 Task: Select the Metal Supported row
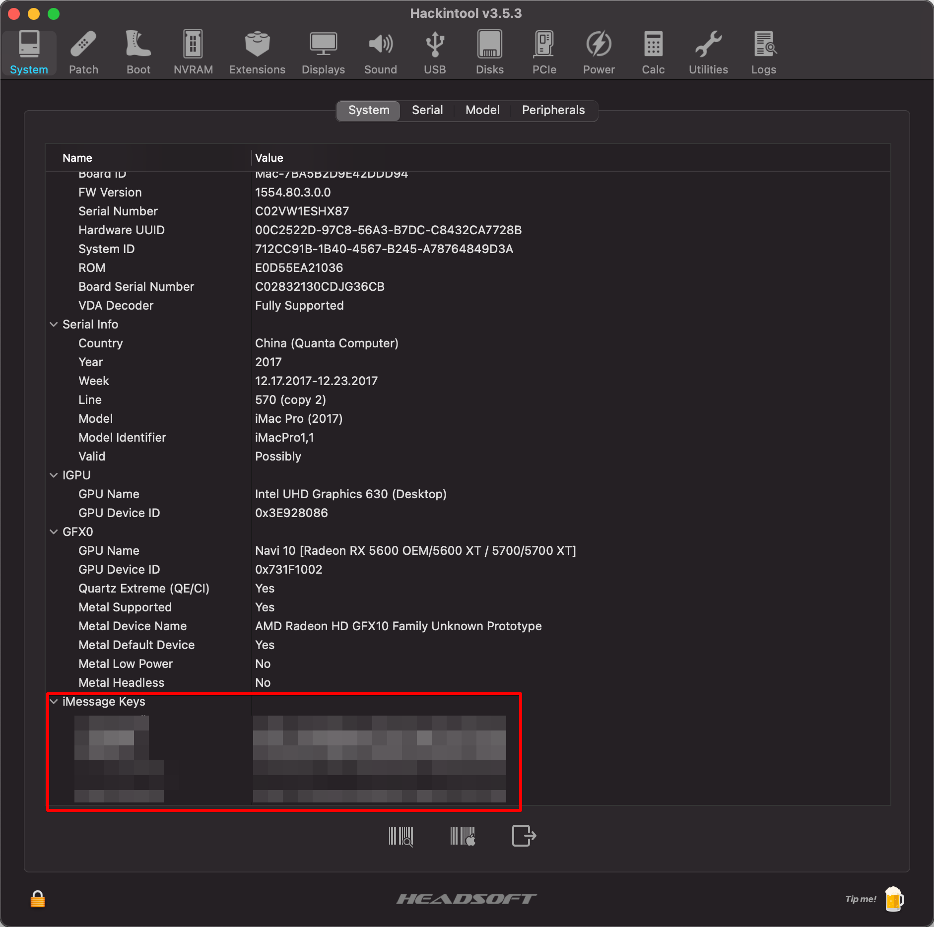click(x=468, y=607)
